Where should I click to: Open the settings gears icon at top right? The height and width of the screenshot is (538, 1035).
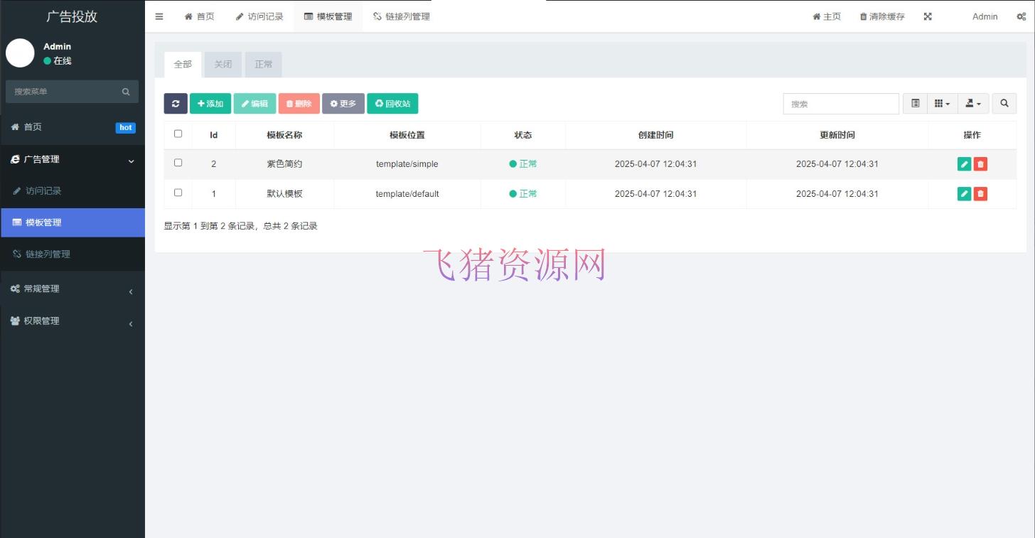(x=1021, y=16)
